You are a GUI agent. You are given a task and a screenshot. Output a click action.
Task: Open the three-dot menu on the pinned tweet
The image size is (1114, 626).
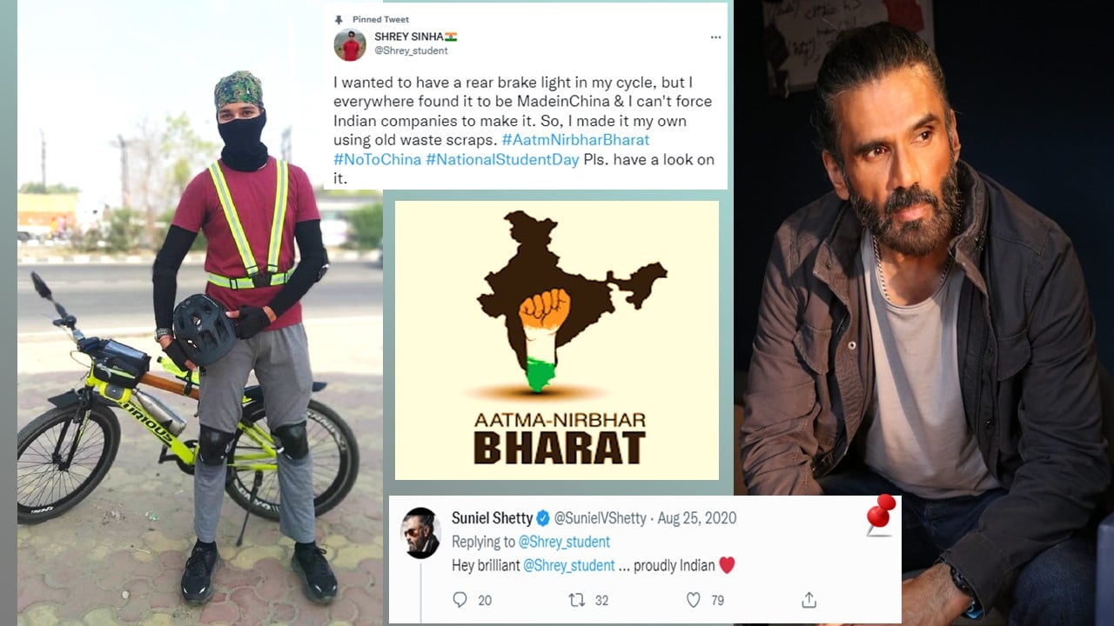click(715, 37)
